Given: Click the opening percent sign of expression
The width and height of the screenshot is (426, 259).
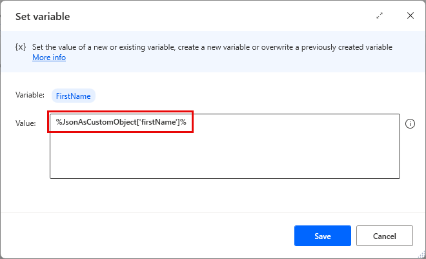Looking at the screenshot, I should (58, 123).
